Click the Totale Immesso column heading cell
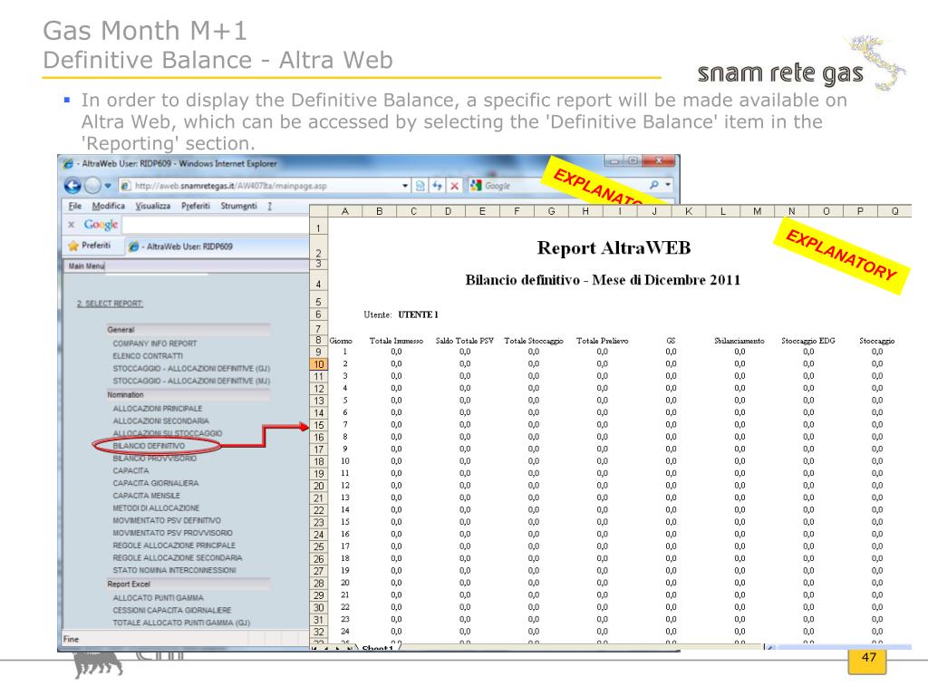928x696 pixels. pyautogui.click(x=396, y=341)
